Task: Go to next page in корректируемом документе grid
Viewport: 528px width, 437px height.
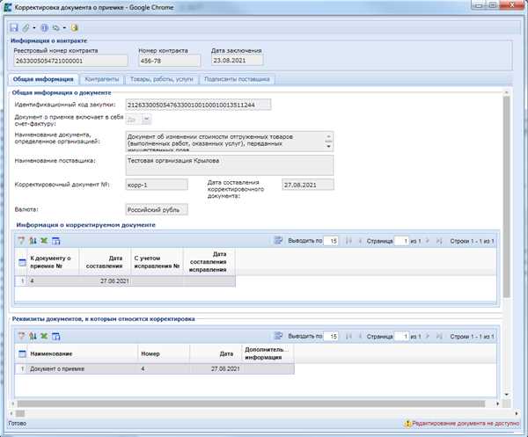Action: [x=428, y=241]
